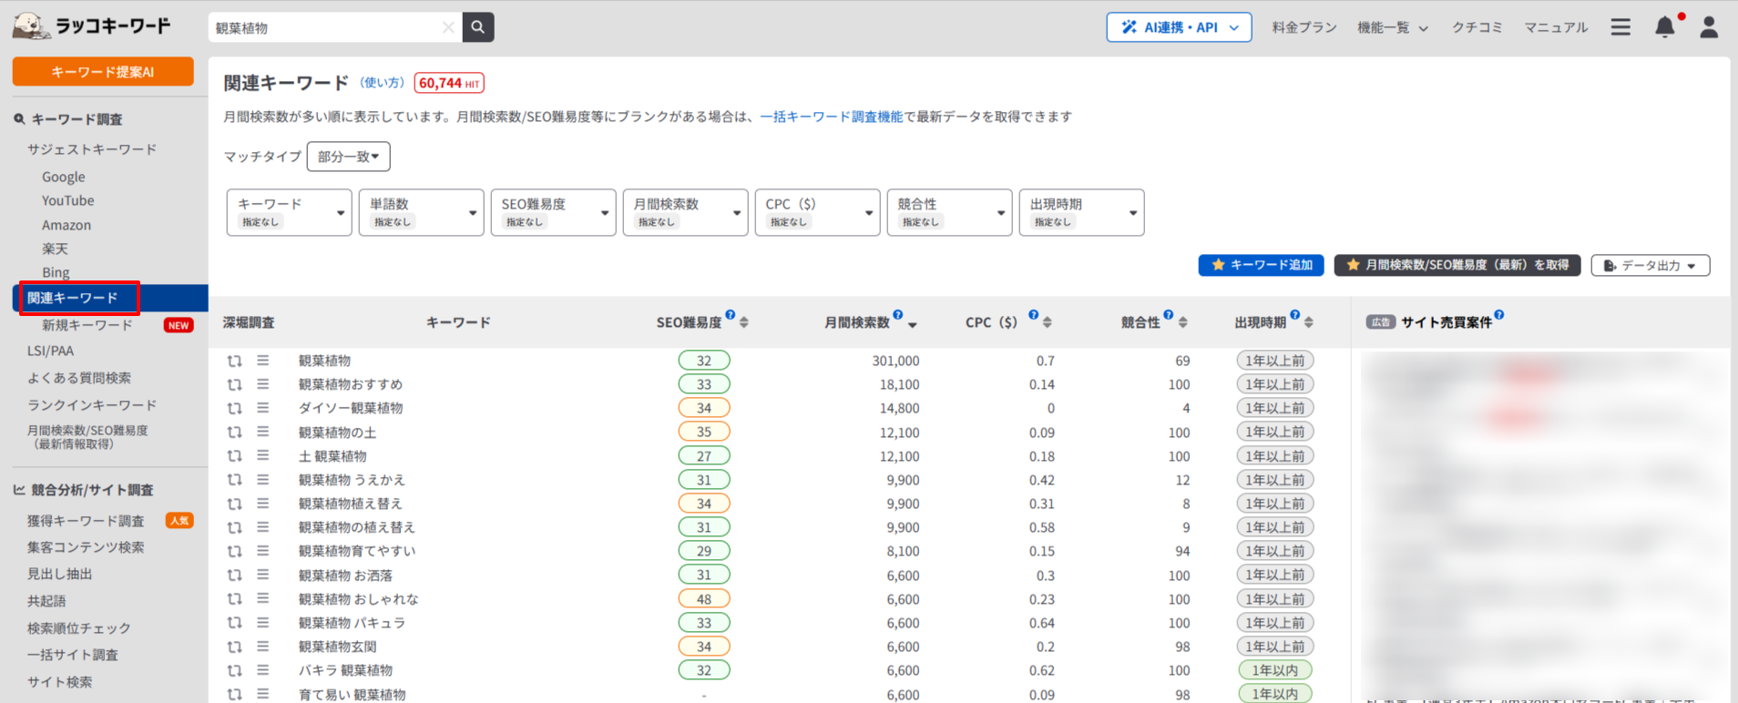Click the list icon for 土 観葉植物
Viewport: 1738px width, 703px height.
point(262,456)
